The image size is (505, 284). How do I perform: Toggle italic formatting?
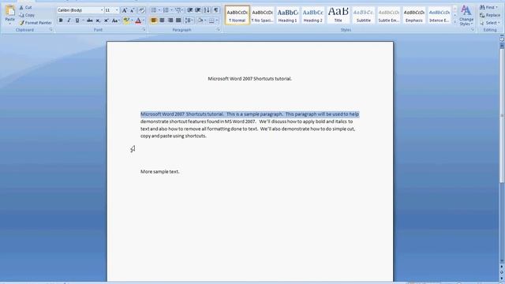coord(69,21)
